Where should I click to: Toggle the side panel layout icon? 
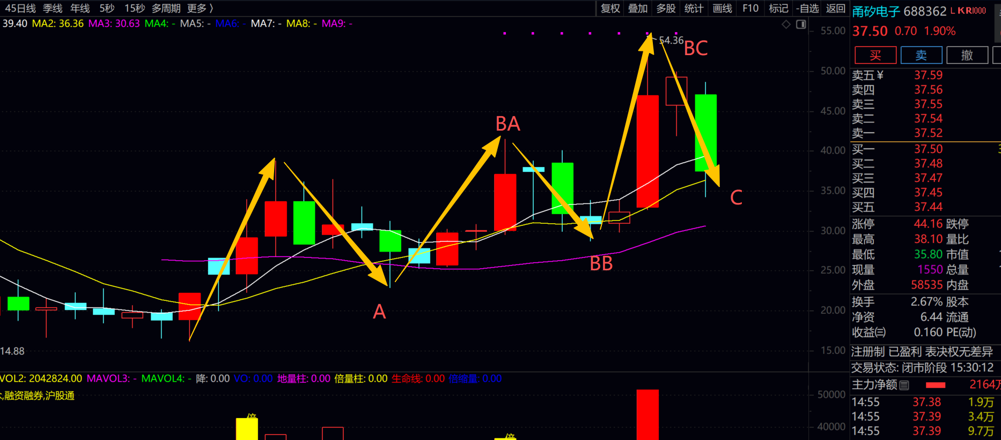click(801, 24)
